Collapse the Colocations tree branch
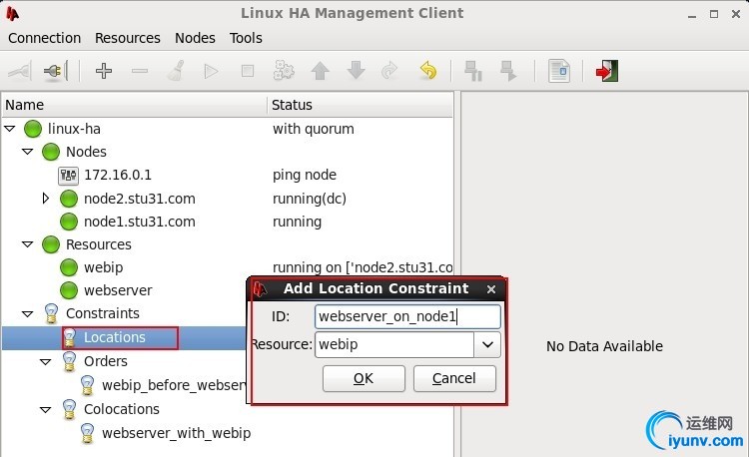Image resolution: width=749 pixels, height=457 pixels. pos(46,409)
